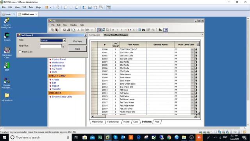Screen dimensions: 250x141
Task: Go to next record using toolbar arrow
Action: tap(121, 30)
